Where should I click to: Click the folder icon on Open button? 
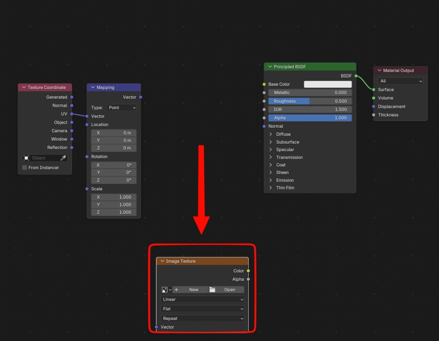(212, 290)
